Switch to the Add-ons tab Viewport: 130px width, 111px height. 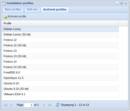tap(32, 9)
